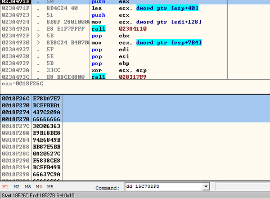Click dump value E78DA7E7
The width and height of the screenshot is (270, 199).
click(47, 99)
